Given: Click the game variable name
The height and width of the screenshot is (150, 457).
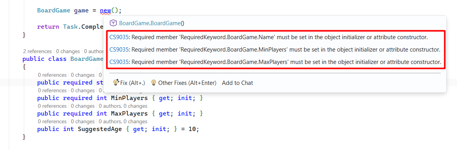Looking at the screenshot, I should coord(81,11).
